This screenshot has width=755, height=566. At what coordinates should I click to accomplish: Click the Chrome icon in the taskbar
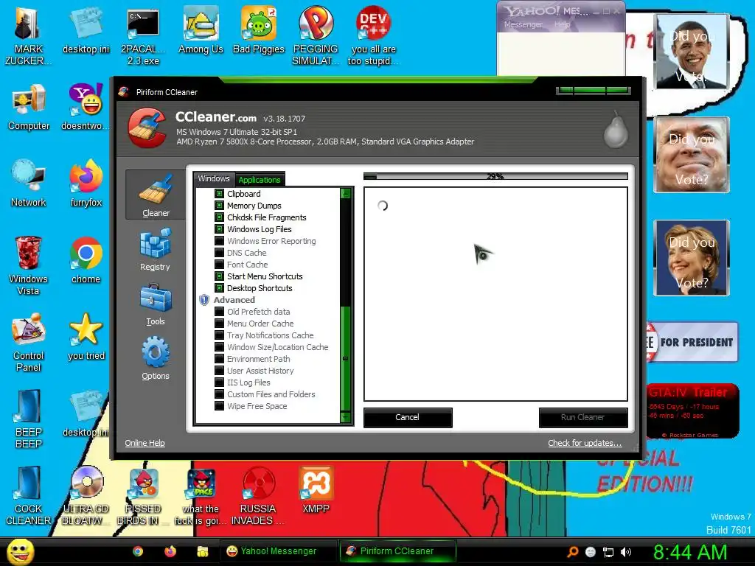(x=138, y=551)
